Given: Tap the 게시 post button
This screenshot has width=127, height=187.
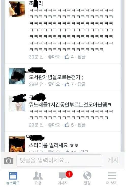Looking at the screenshot, I should point(113,160).
